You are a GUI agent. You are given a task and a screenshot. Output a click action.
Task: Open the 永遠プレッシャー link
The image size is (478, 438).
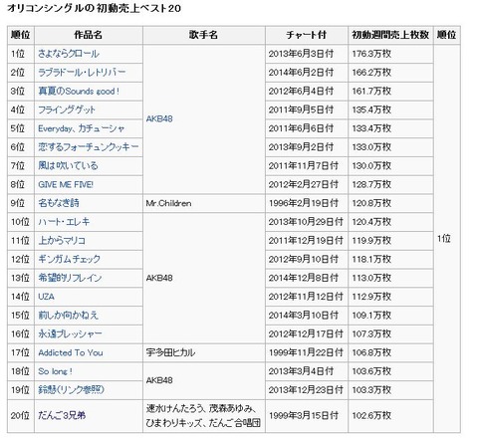point(70,333)
